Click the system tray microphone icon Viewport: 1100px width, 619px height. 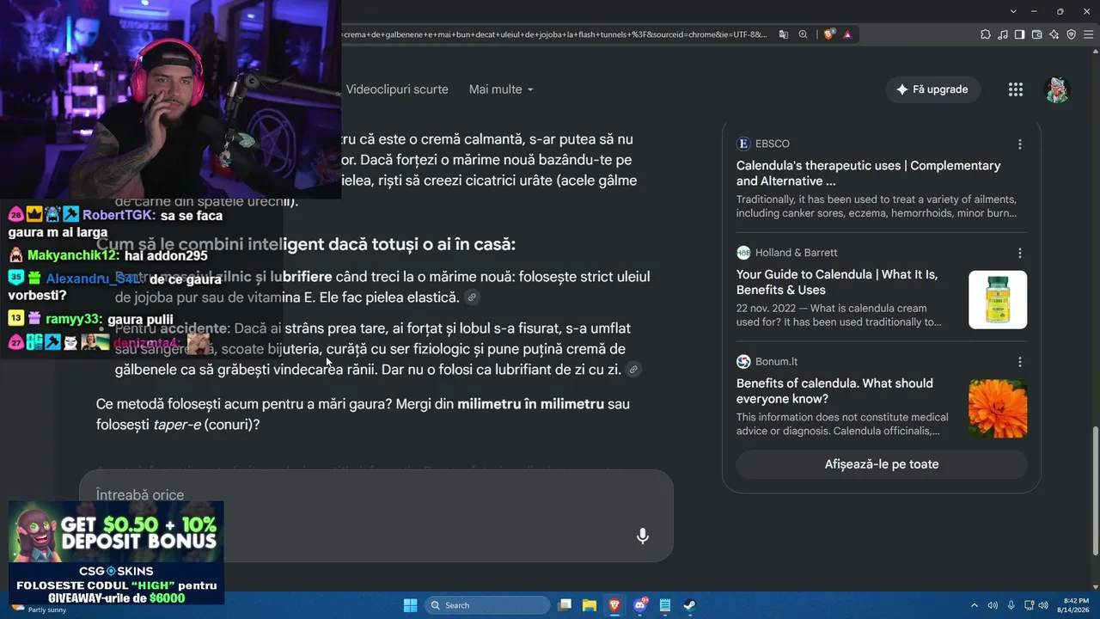[1011, 605]
